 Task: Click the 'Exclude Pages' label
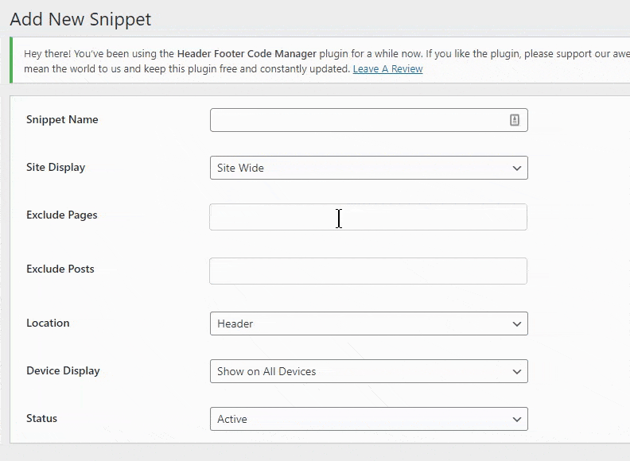61,215
